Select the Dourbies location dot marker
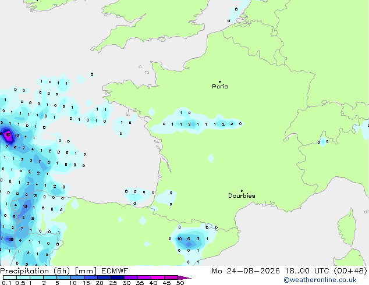The image size is (369, 285). pos(242,191)
